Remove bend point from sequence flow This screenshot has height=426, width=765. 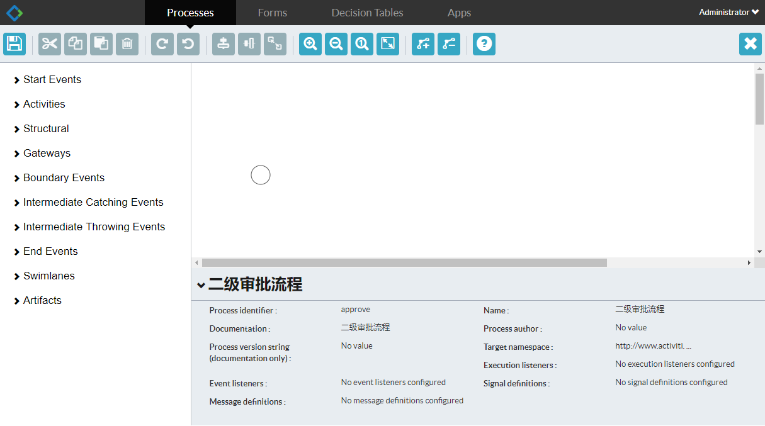(449, 44)
